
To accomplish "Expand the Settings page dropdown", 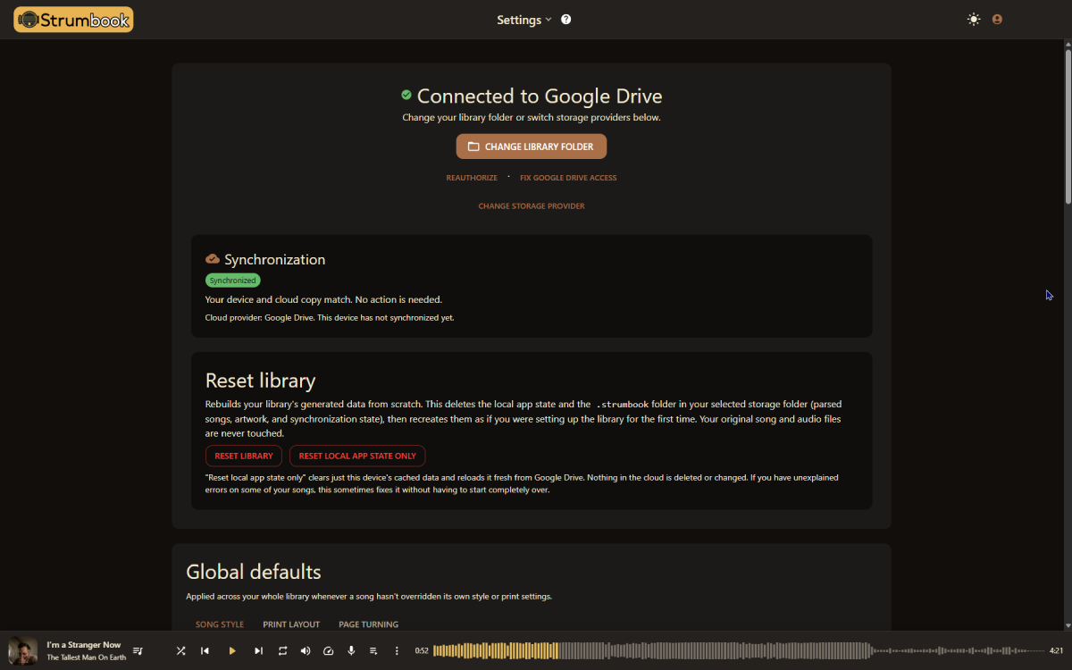I will click(x=524, y=20).
